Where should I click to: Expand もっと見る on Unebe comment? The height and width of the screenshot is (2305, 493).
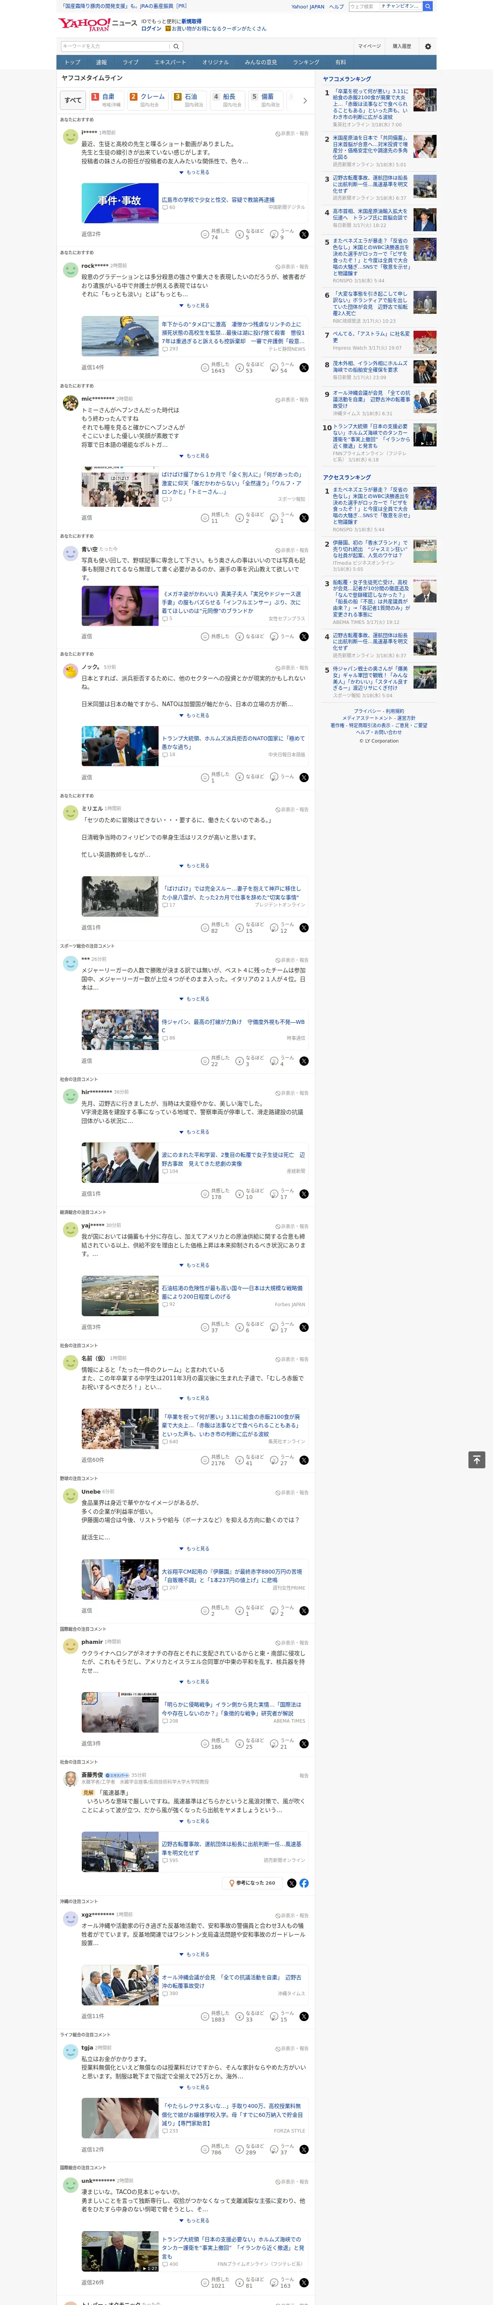click(194, 1549)
